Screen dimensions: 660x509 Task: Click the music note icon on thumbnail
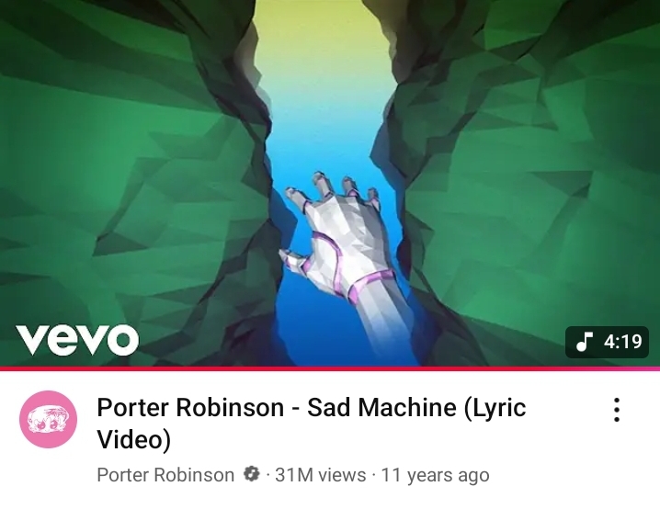pos(585,341)
